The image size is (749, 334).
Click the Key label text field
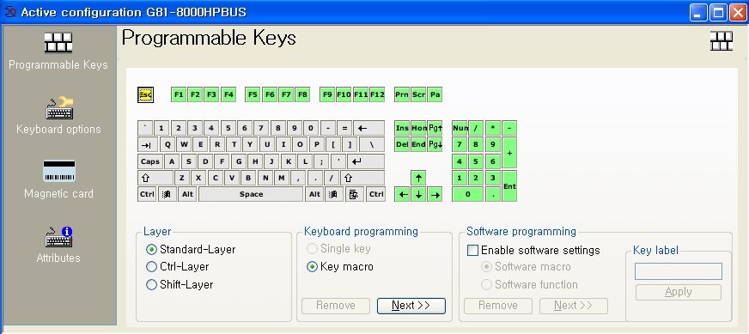[x=679, y=271]
